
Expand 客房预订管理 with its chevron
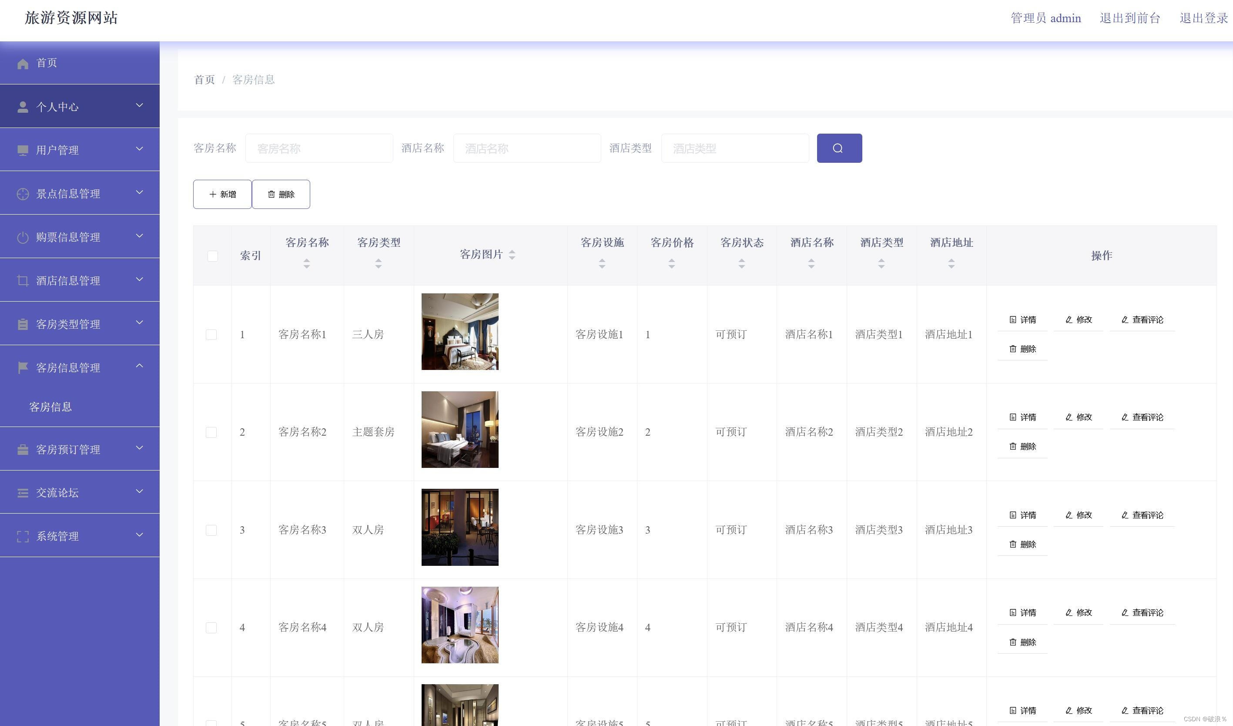pyautogui.click(x=140, y=448)
